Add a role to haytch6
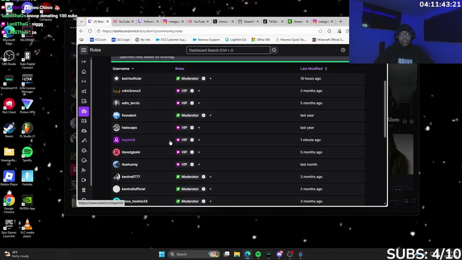Image resolution: width=462 pixels, height=260 pixels. [199, 140]
